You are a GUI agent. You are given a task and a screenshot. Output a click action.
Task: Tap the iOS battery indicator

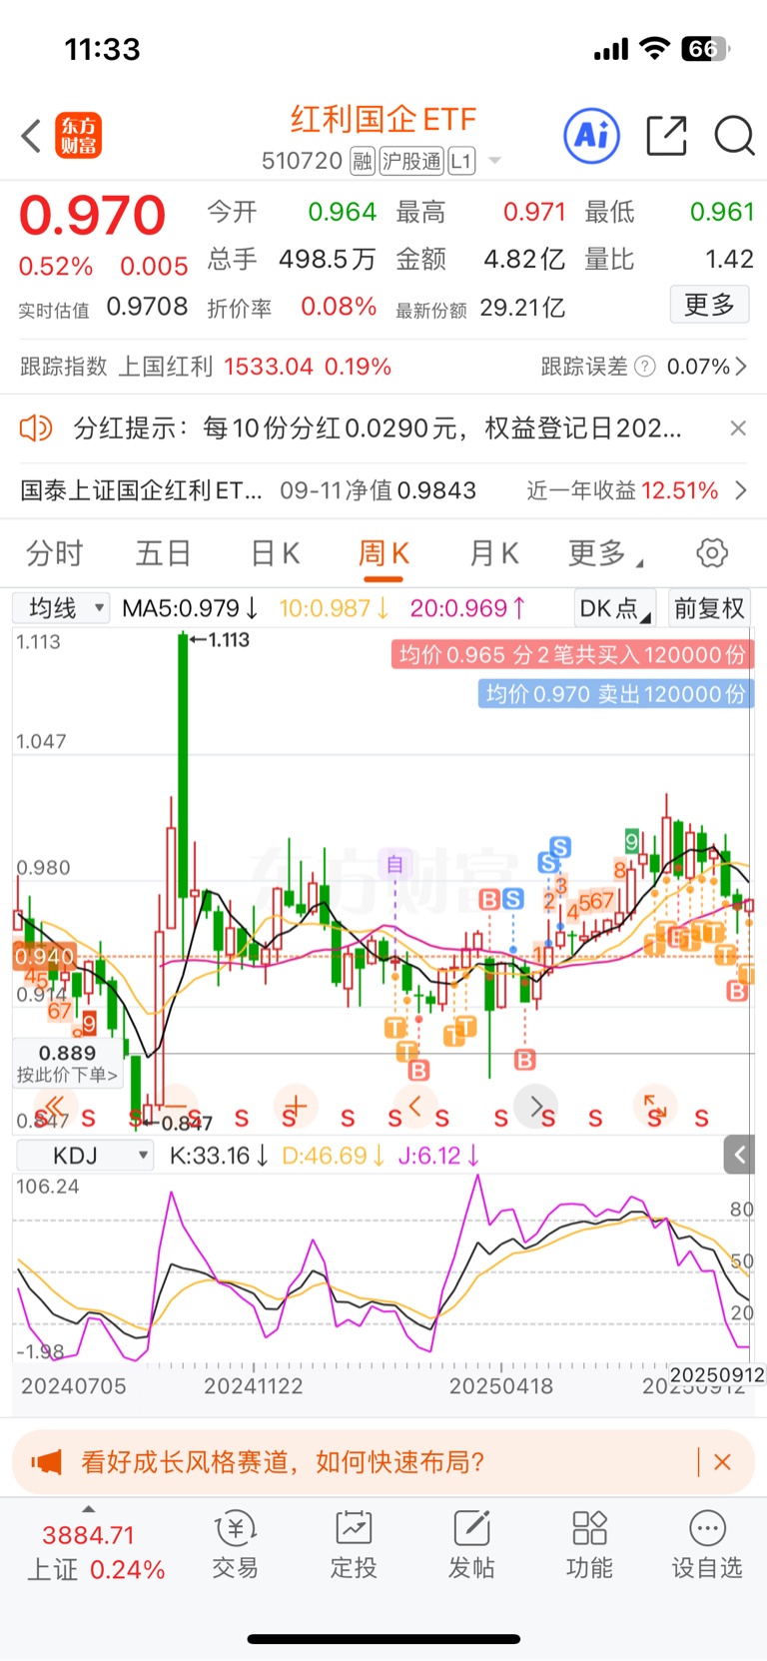point(704,49)
